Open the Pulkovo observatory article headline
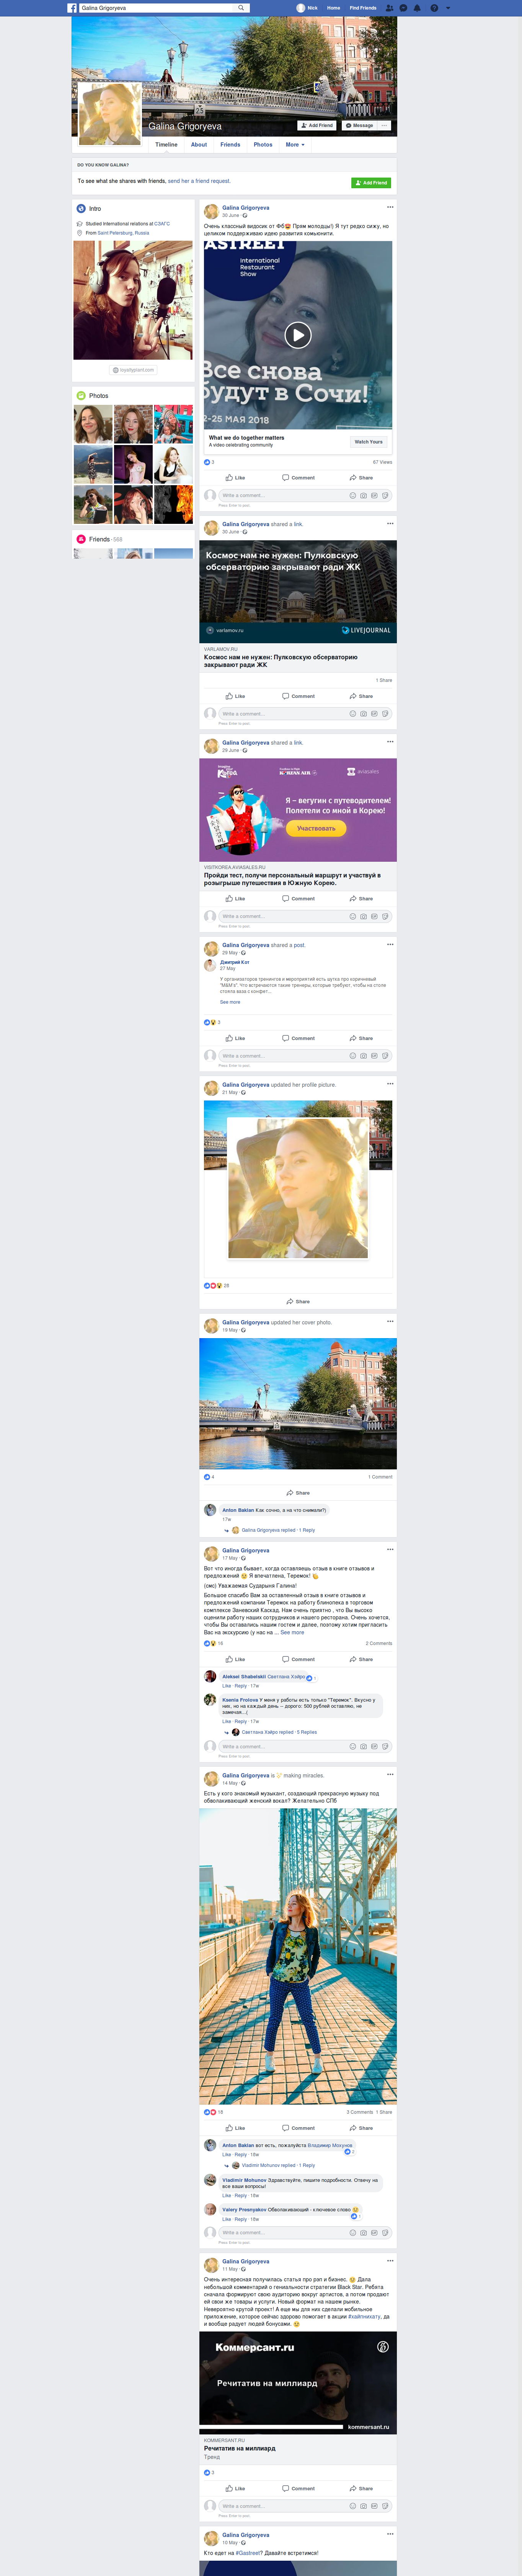The height and width of the screenshot is (2576, 522). coord(280,661)
